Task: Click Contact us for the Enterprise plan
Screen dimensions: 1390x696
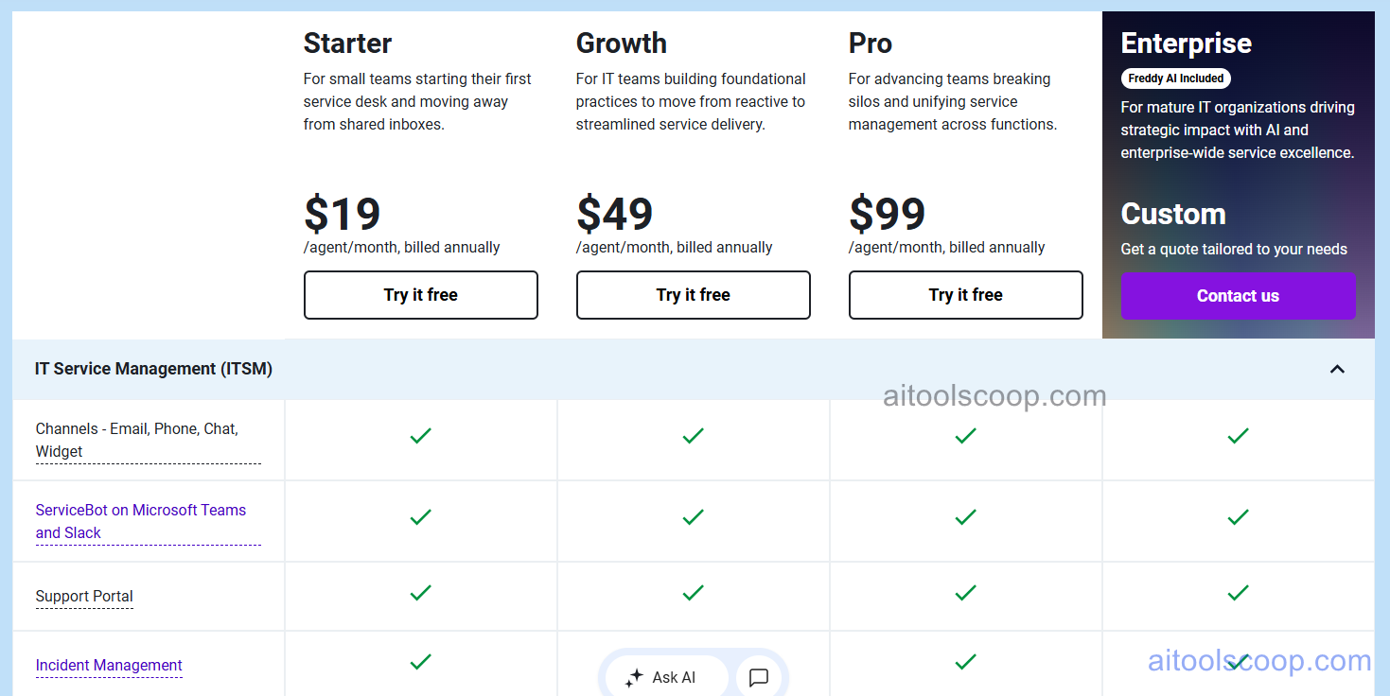Action: [x=1238, y=295]
